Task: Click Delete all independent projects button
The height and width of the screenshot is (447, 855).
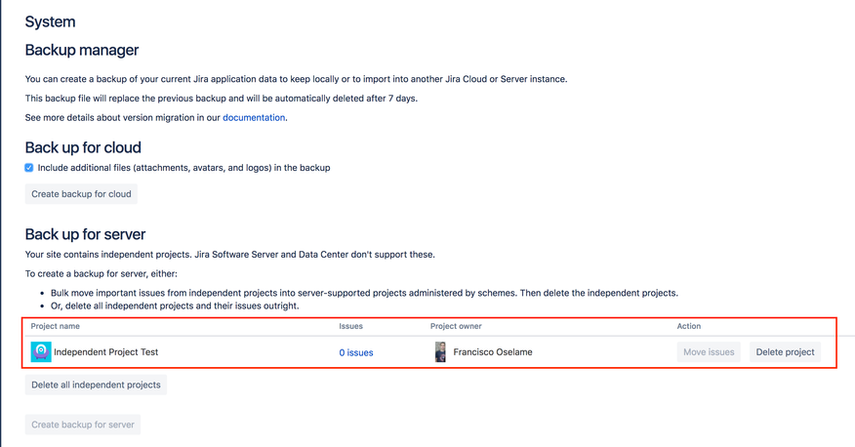Action: pyautogui.click(x=96, y=385)
